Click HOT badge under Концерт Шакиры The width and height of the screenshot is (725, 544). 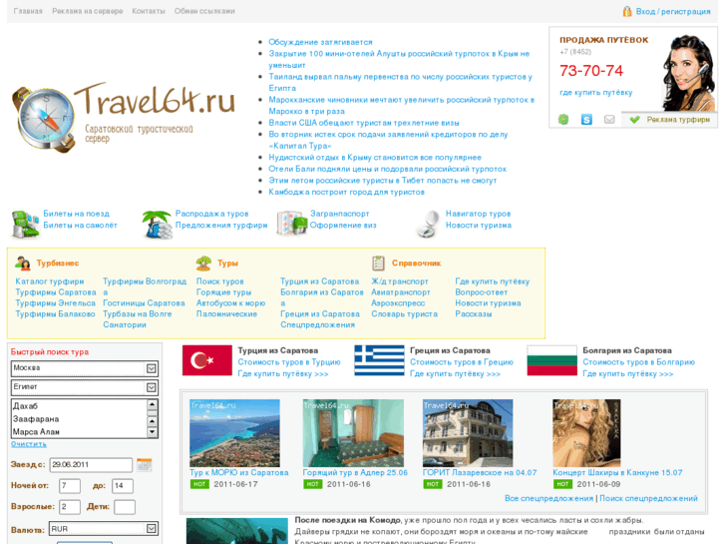pos(562,484)
